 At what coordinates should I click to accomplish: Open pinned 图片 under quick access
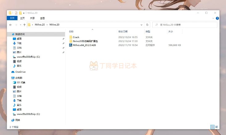(19, 52)
